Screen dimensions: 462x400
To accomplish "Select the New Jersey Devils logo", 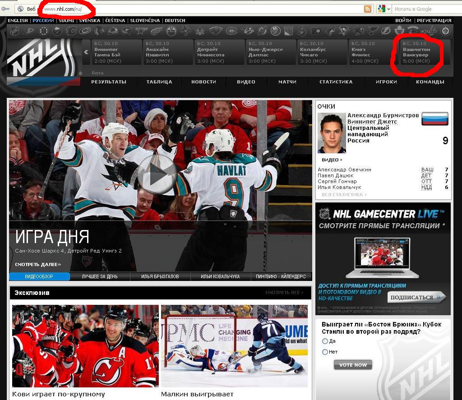I will click(262, 31).
